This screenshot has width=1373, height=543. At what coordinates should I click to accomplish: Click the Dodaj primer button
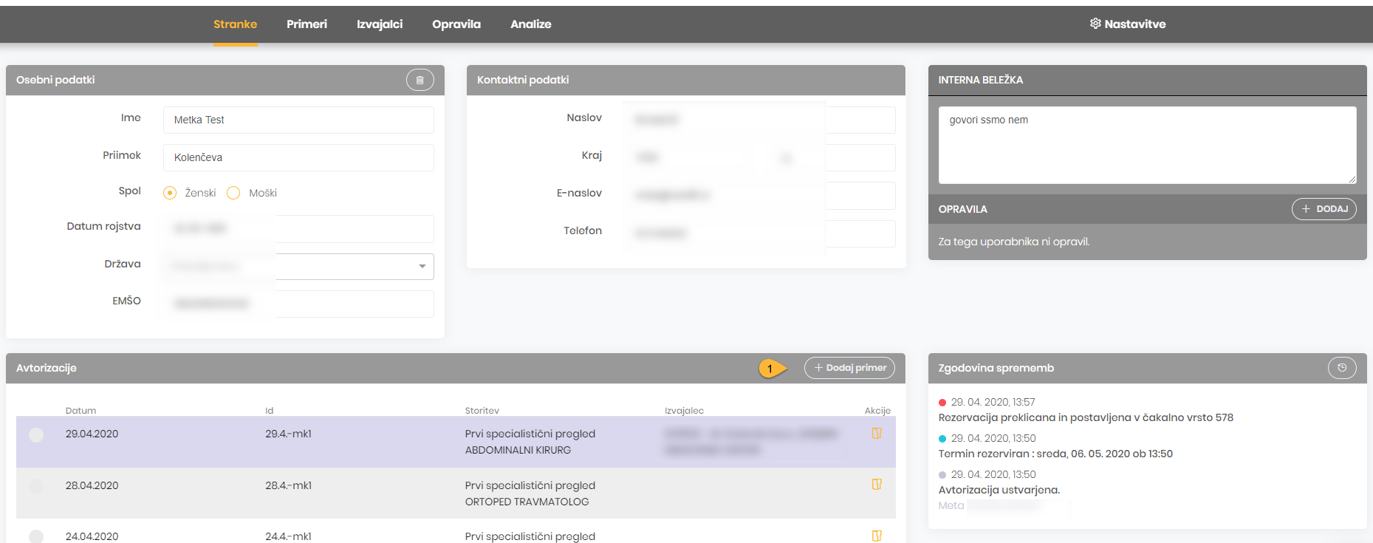(849, 368)
